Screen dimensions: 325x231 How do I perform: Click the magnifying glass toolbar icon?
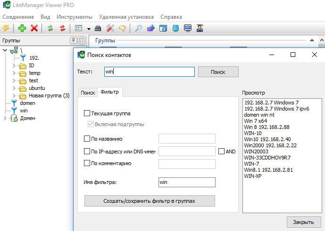(139, 28)
